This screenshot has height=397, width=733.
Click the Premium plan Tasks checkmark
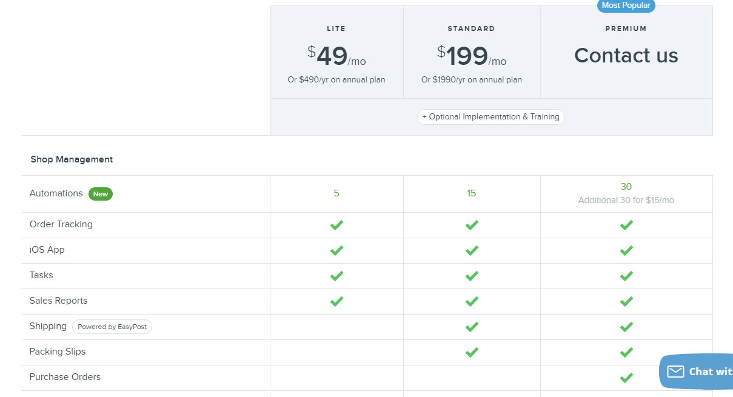tap(626, 276)
